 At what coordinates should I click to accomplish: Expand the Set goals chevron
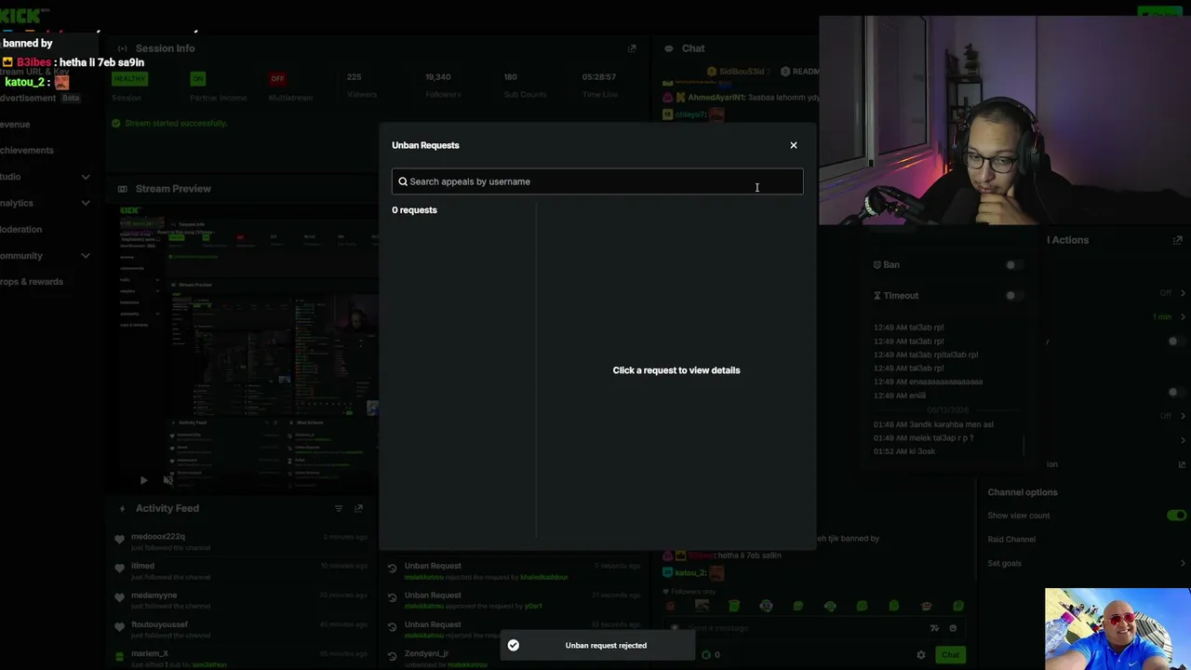[x=1183, y=563]
